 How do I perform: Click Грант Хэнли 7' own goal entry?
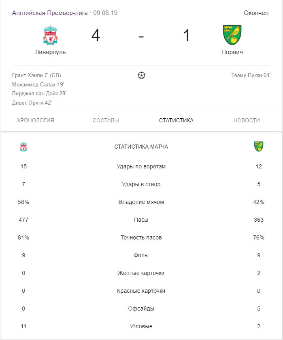click(36, 75)
